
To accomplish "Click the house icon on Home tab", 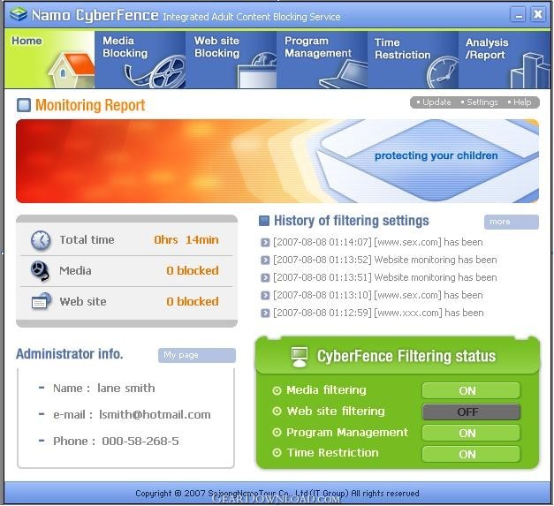I will tap(72, 70).
